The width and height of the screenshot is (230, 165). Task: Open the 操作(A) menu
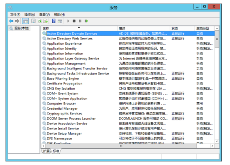pyautogui.click(x=30, y=15)
